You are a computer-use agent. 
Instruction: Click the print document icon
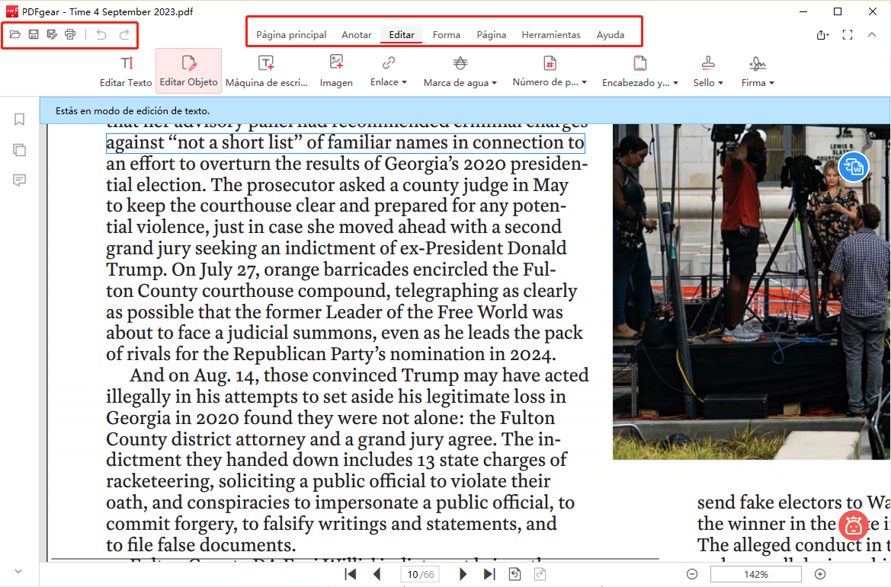(70, 33)
